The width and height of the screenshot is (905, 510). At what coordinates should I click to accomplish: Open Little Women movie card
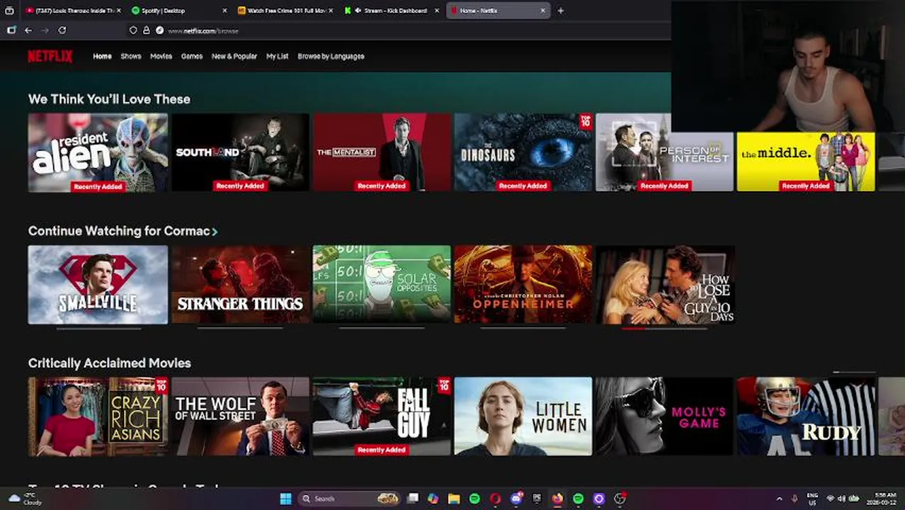pyautogui.click(x=523, y=416)
